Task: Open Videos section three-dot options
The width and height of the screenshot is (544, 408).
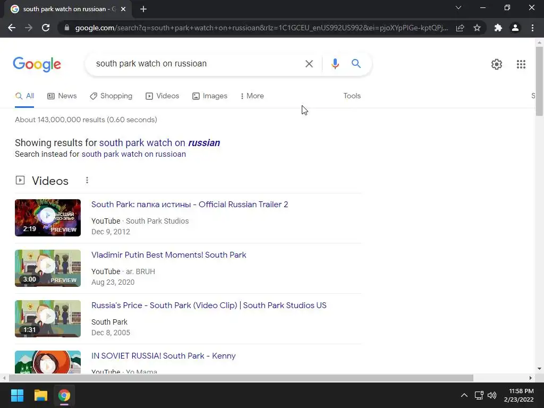Action: [x=87, y=181]
